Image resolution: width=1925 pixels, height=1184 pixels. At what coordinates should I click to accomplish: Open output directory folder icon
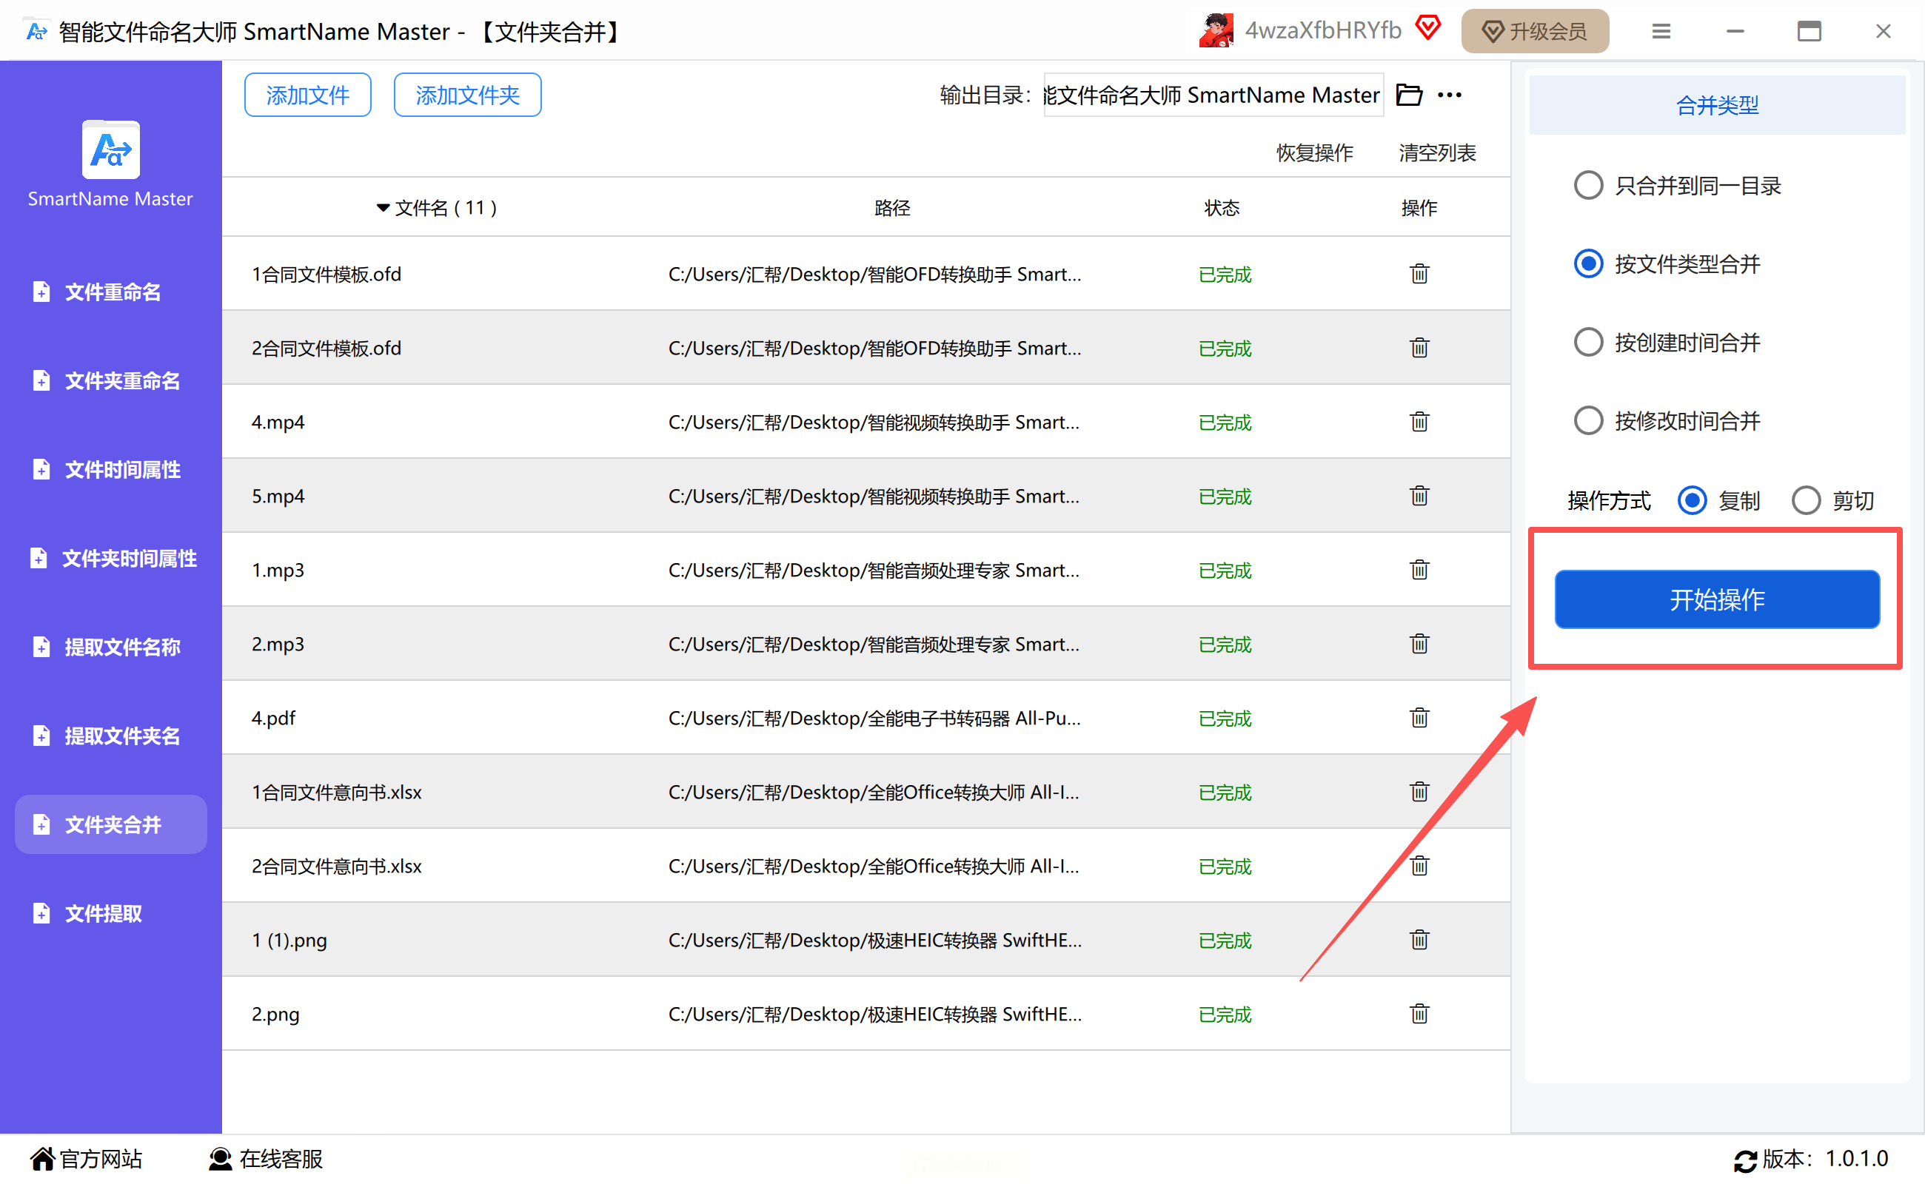pos(1409,95)
